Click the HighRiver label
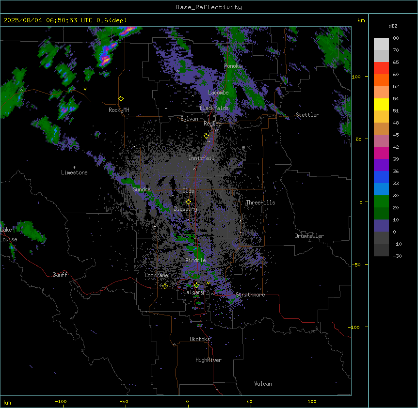This screenshot has height=408, width=418. [x=209, y=360]
